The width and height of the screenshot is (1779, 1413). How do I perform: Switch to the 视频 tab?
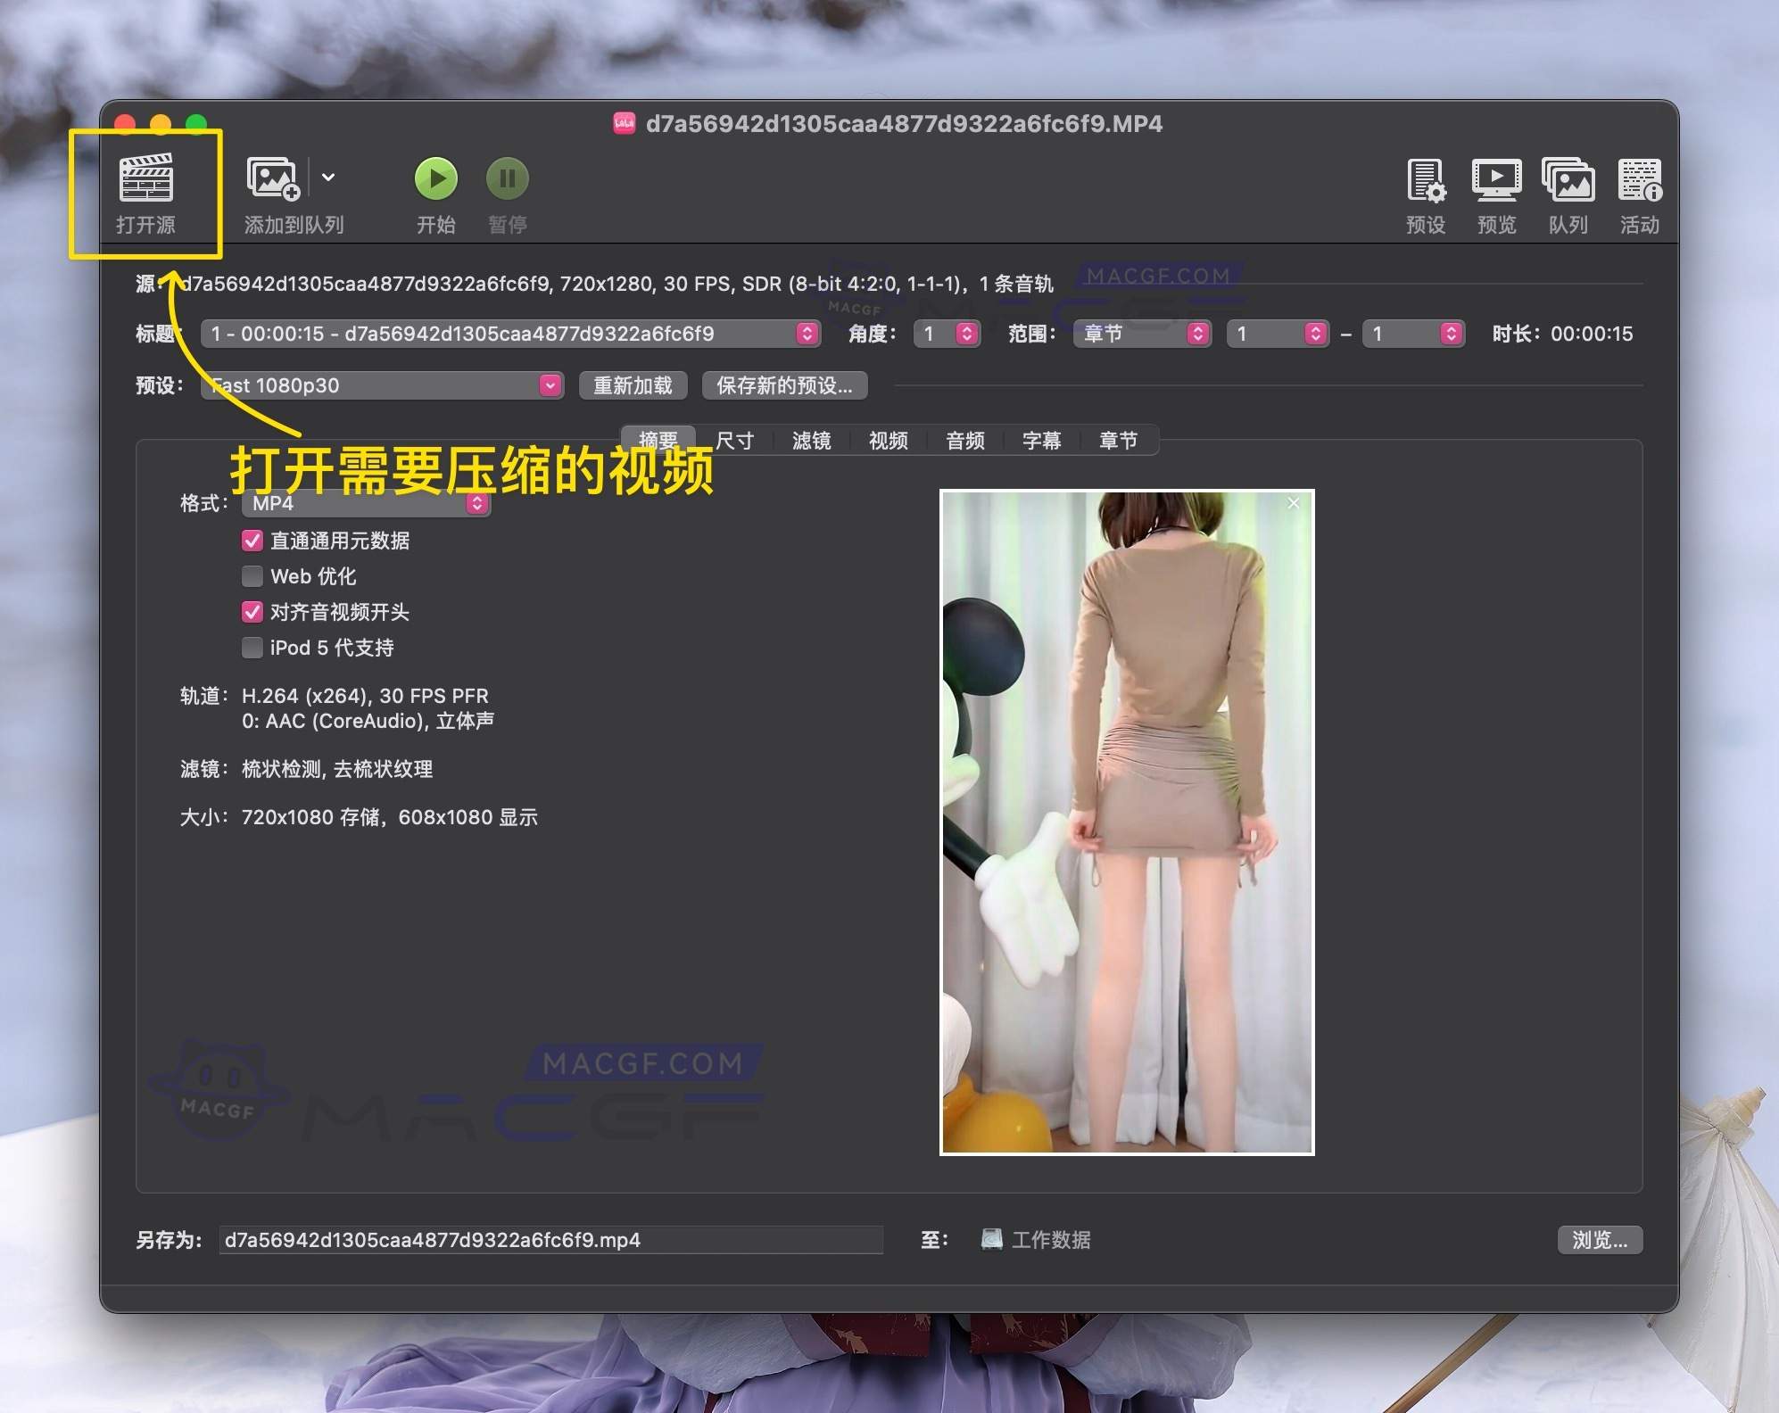click(x=888, y=440)
